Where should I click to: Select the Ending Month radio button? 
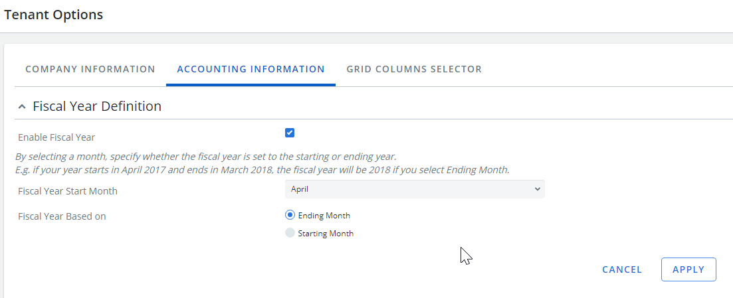click(x=290, y=215)
